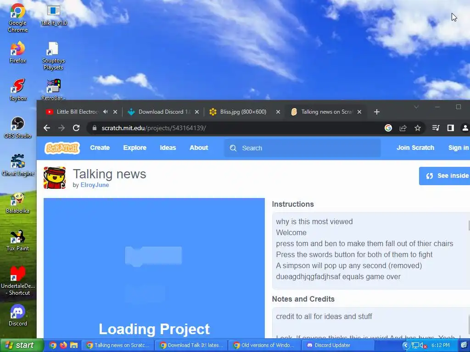Focus the Scratch search field

[x=302, y=148]
